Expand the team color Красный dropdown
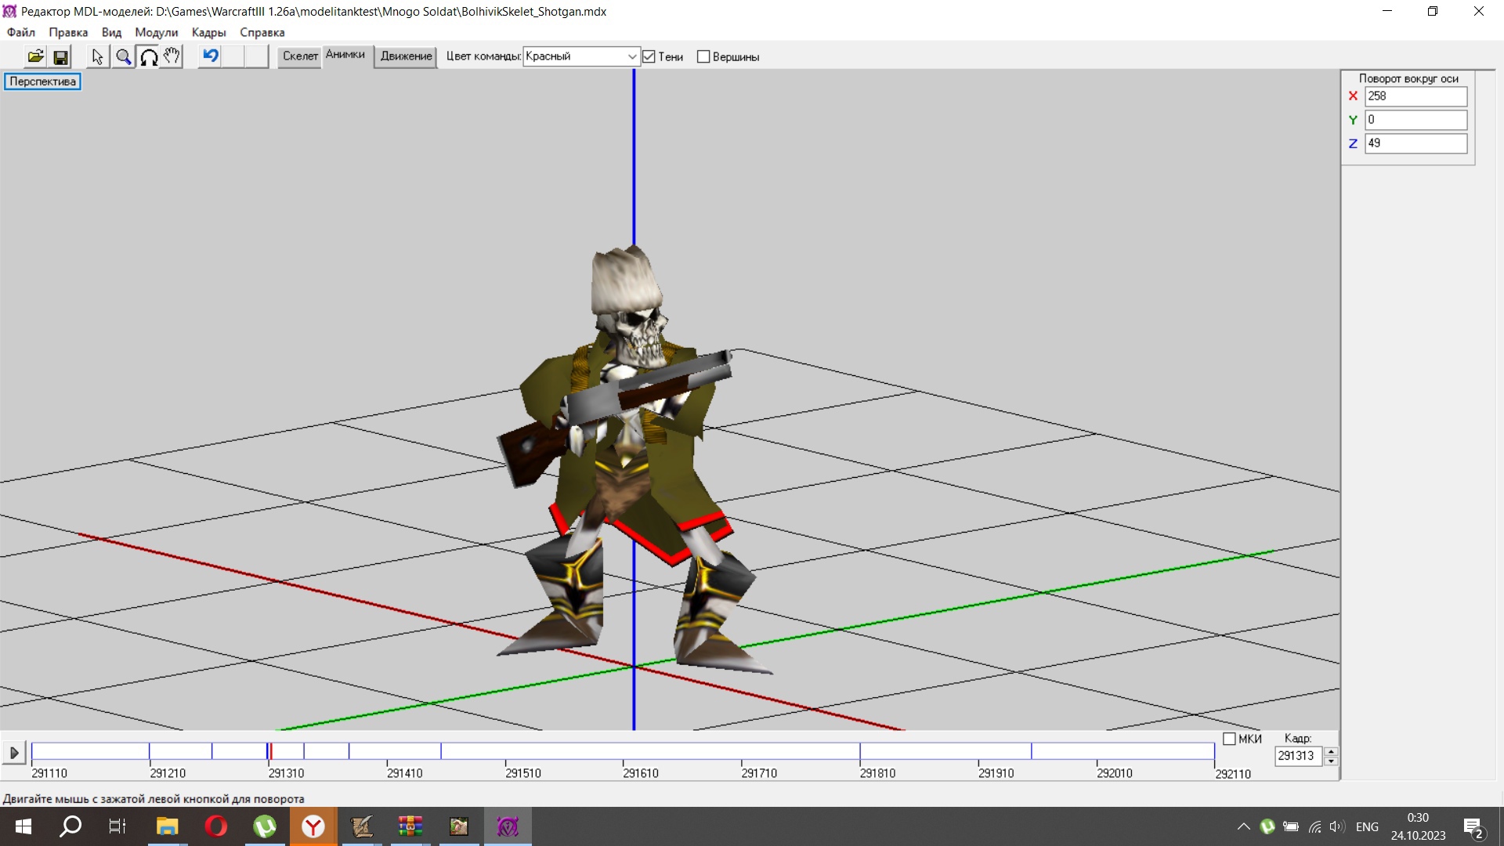1504x846 pixels. coord(631,56)
